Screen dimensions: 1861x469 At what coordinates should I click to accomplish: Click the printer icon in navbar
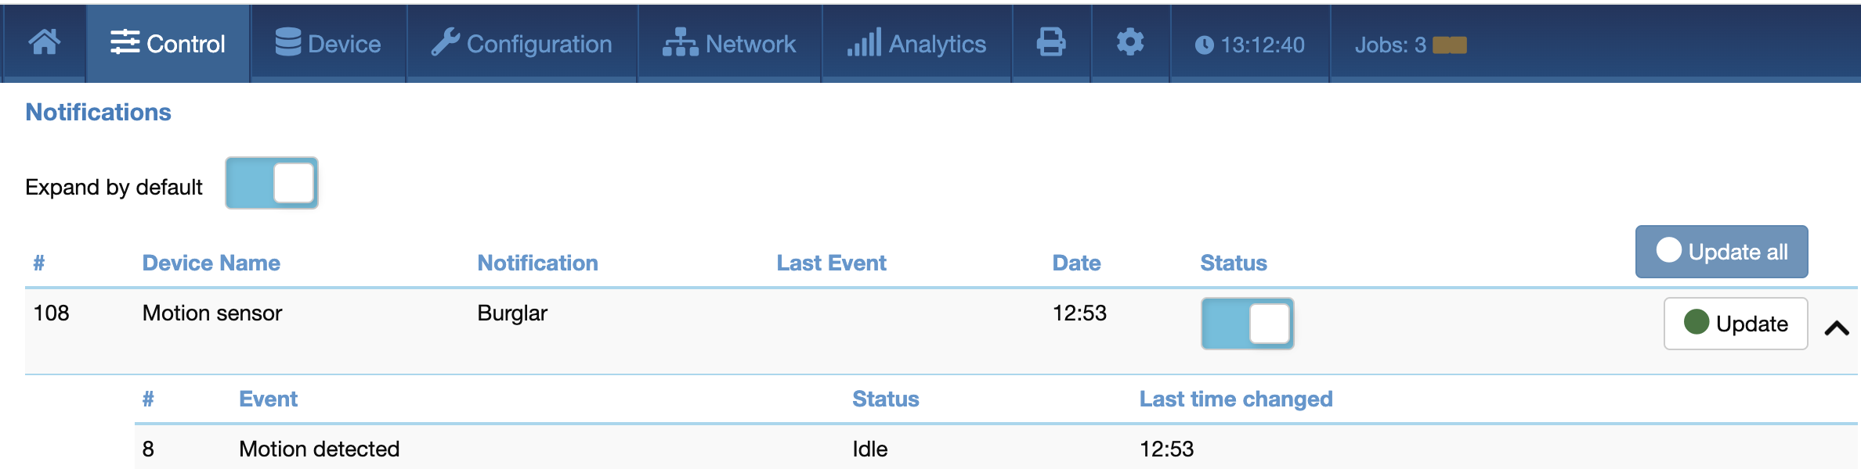point(1051,43)
